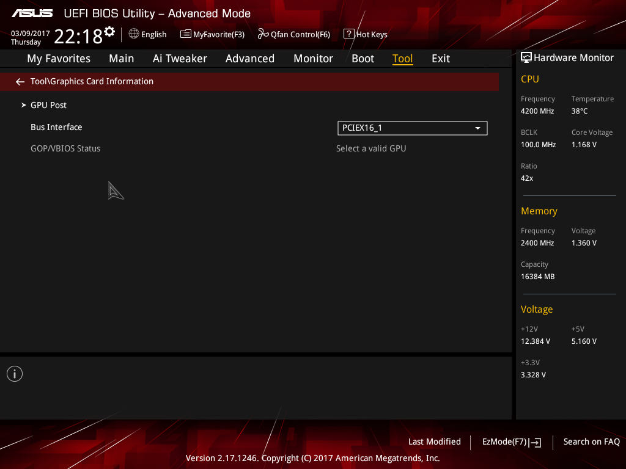Click the +5V reading 5.160 V
This screenshot has height=469, width=626.
584,341
